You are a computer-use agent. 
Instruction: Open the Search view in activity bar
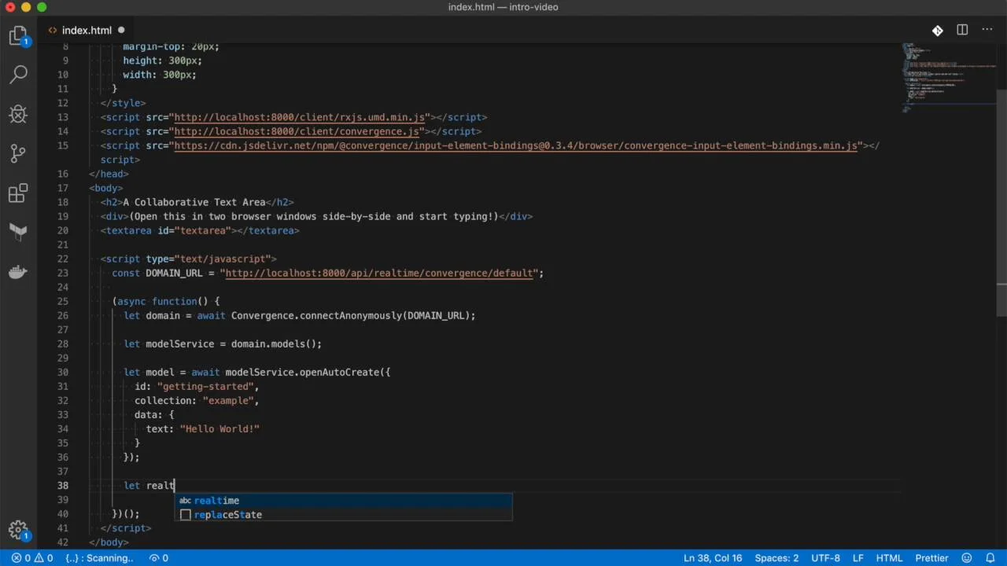pos(18,75)
